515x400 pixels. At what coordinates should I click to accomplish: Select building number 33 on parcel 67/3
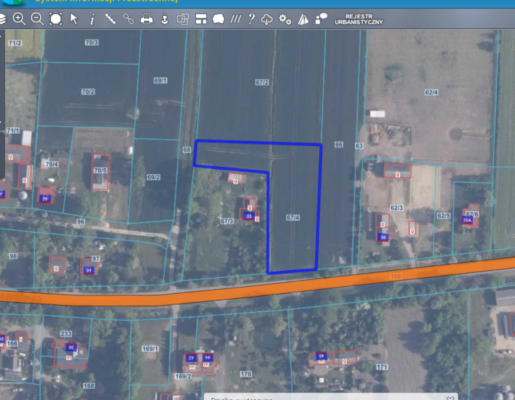[x=249, y=216]
